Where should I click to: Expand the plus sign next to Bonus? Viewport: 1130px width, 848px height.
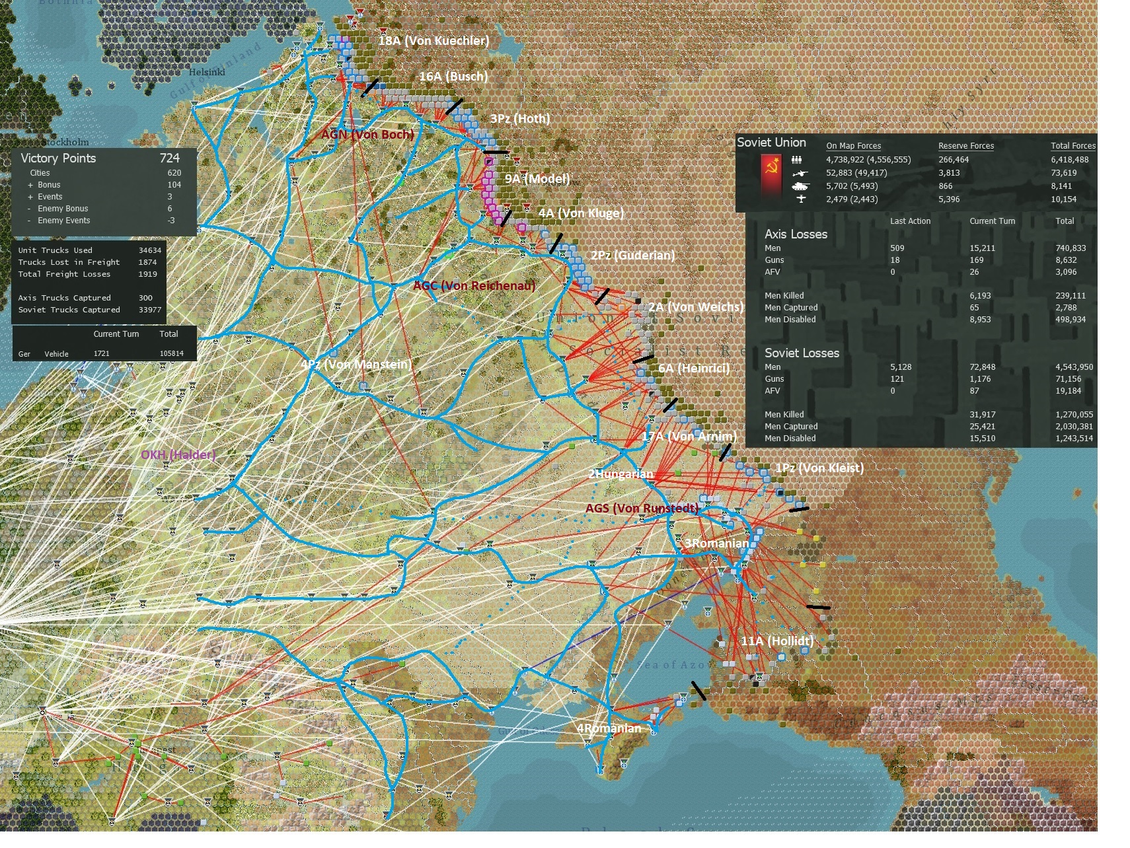[x=30, y=185]
